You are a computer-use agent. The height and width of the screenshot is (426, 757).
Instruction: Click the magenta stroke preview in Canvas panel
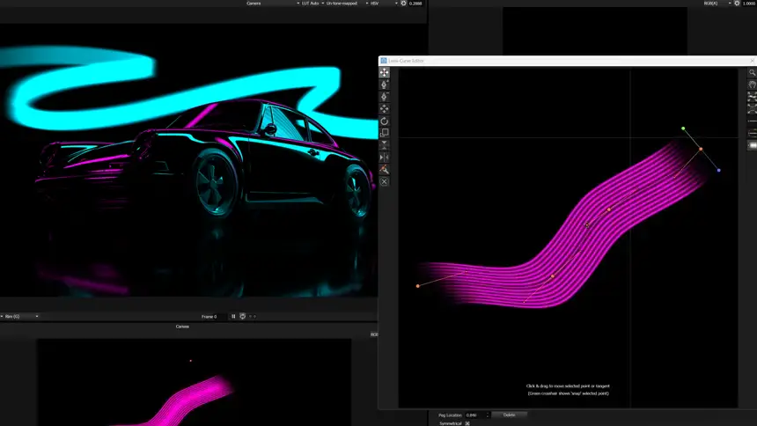(179, 403)
